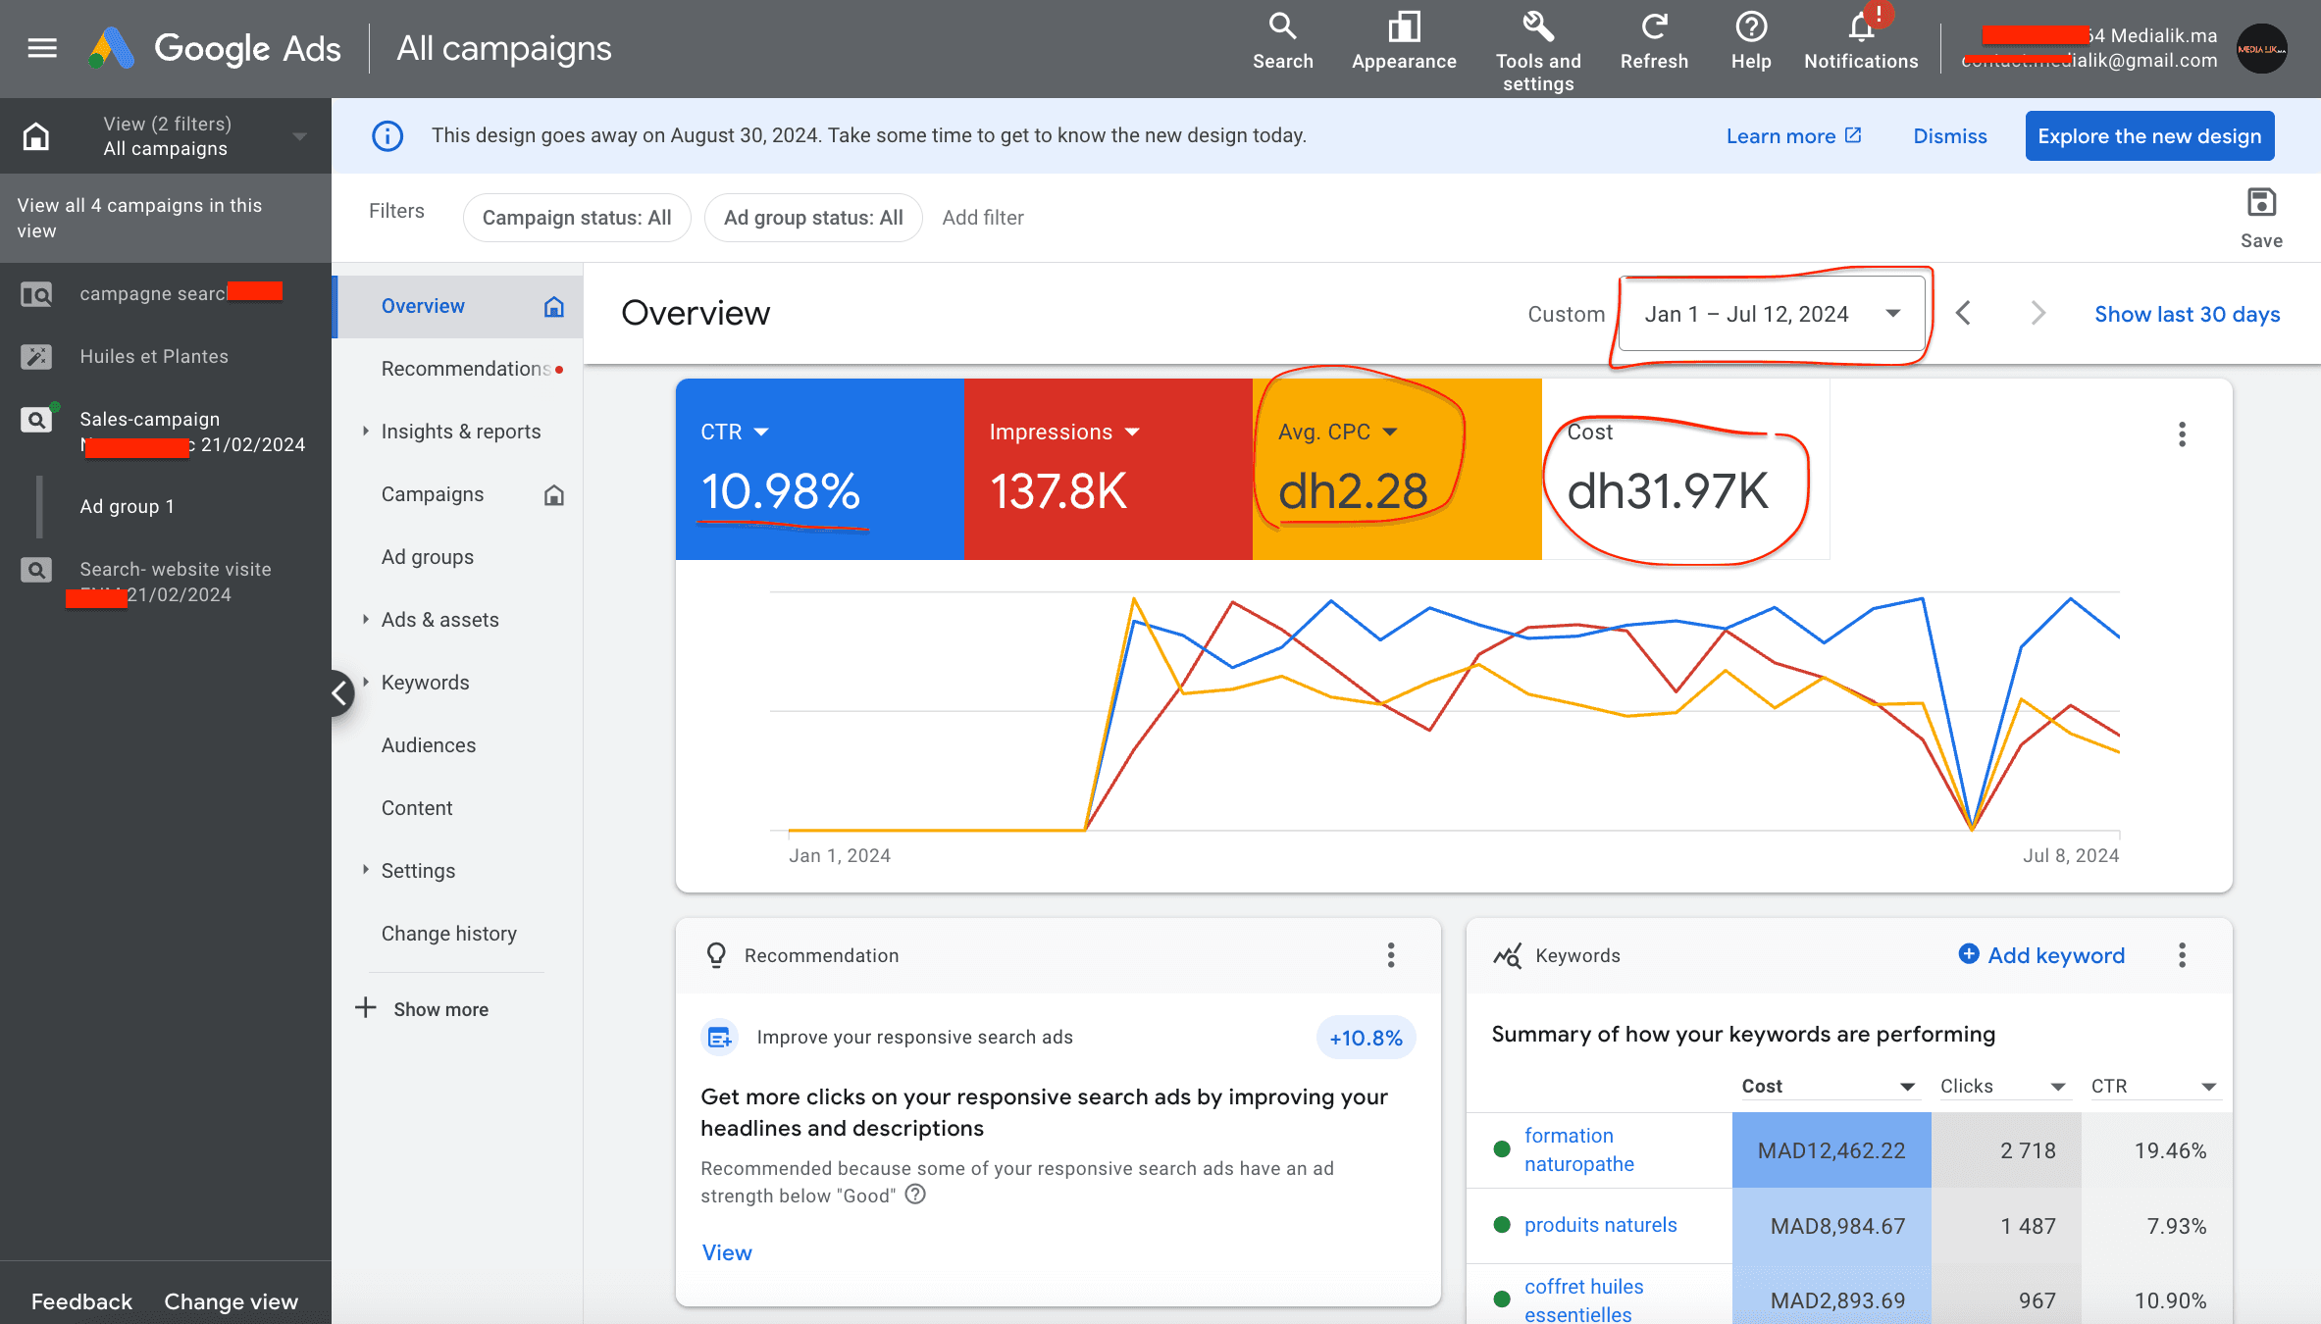Open Tools and settings wrench
This screenshot has height=1324, width=2321.
[x=1537, y=27]
